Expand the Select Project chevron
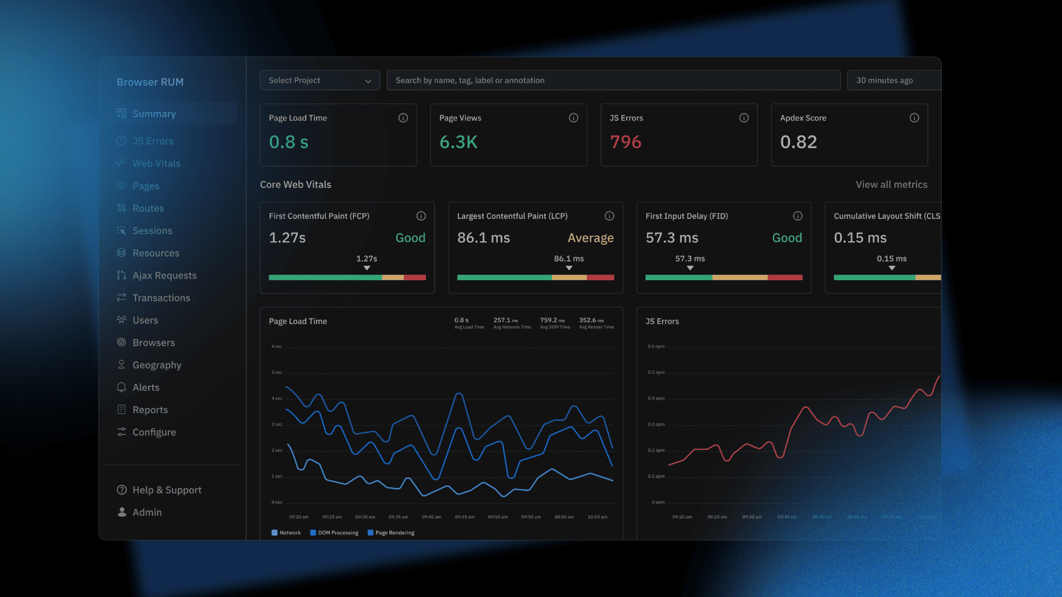This screenshot has height=597, width=1062. [368, 80]
